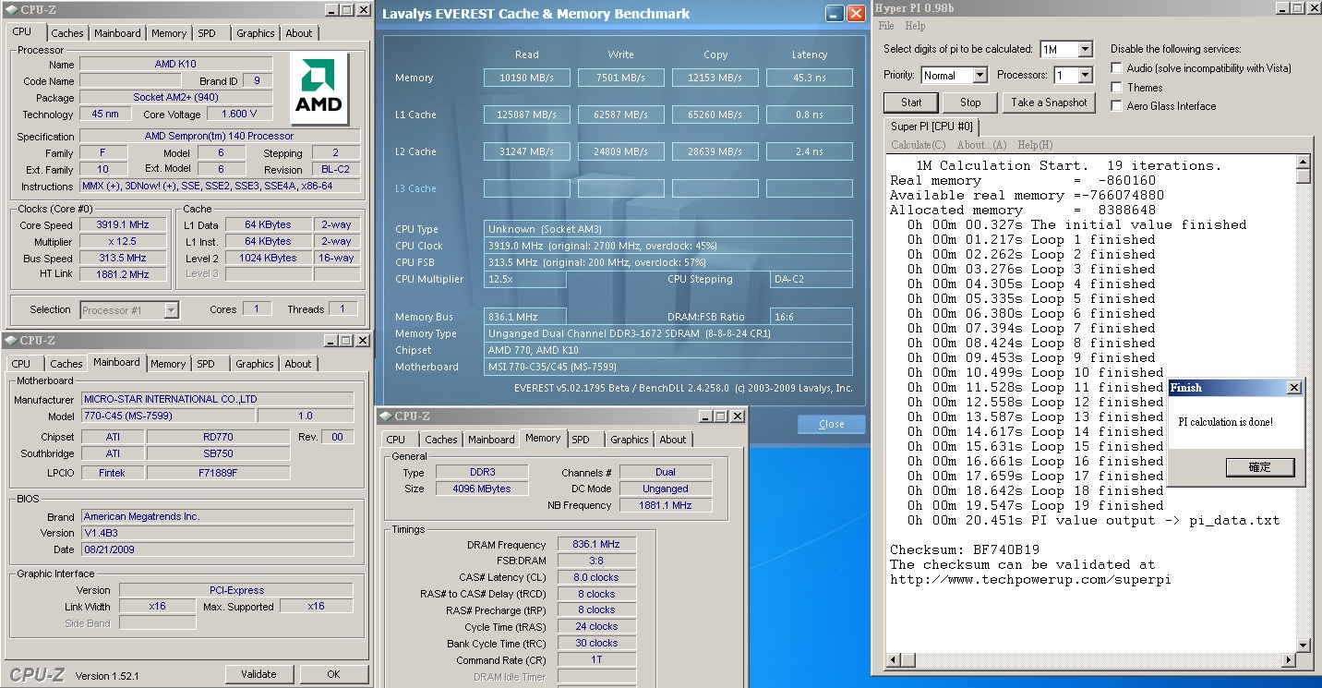Click horizontal scrollbar left arrow in Super PI output

click(x=893, y=660)
